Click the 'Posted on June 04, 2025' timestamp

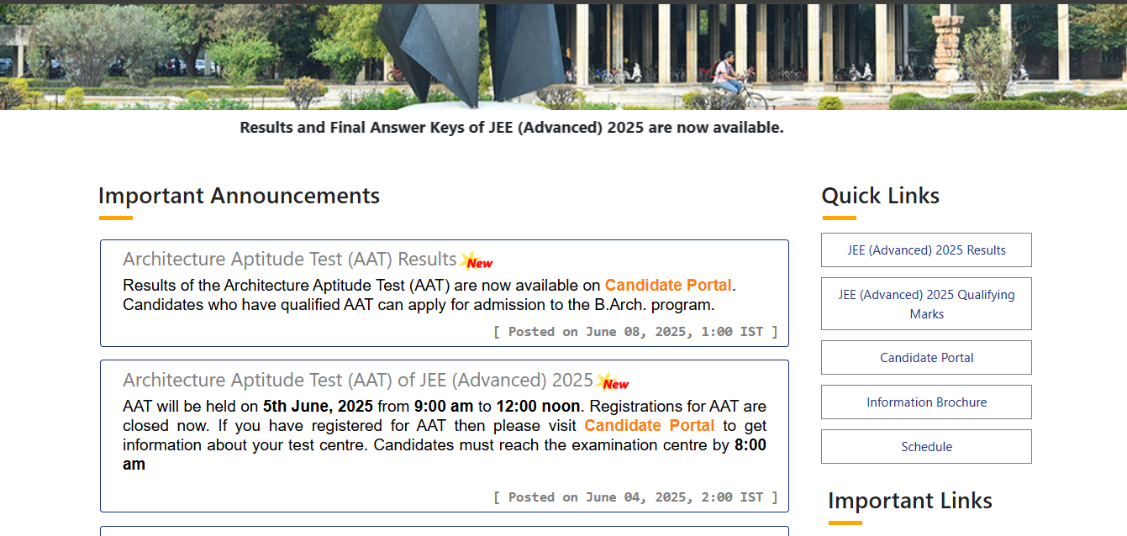pos(635,497)
